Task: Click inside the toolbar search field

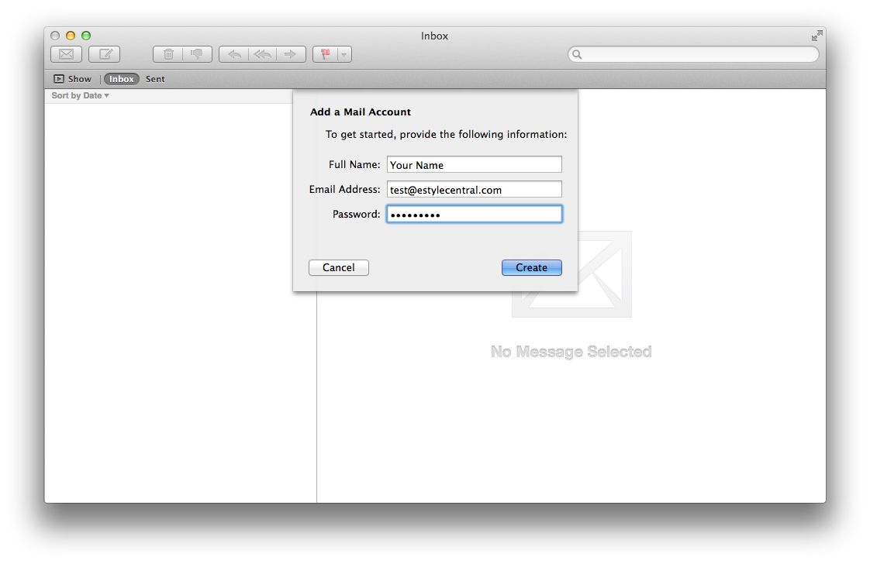Action: [693, 54]
